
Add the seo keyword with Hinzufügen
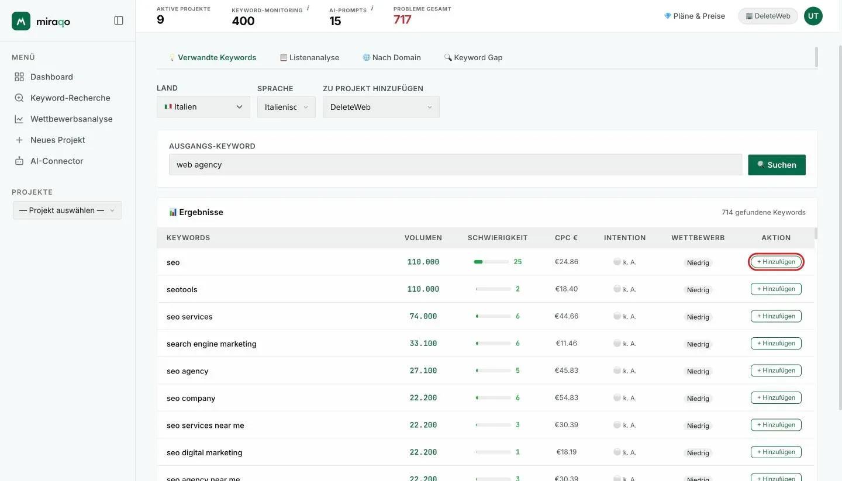(x=776, y=262)
